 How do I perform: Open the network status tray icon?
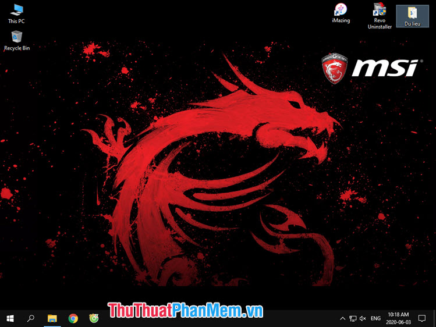353,319
